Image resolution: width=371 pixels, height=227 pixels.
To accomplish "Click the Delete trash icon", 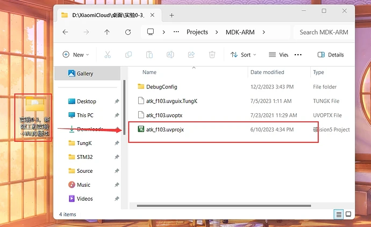I will (212, 55).
